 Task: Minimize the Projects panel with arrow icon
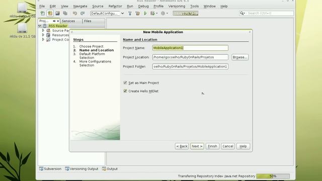[x=54, y=21]
